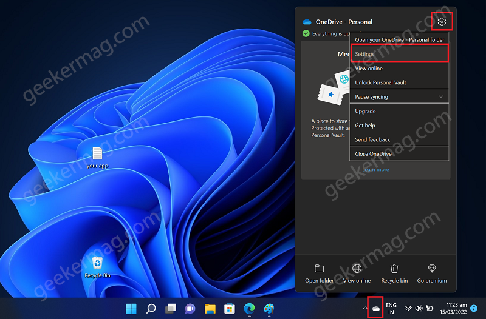
Task: Select Close OneDrive menu entry
Action: point(399,153)
